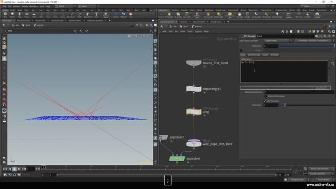Viewport: 336px width, 189px height.
Task: Open the network editor Tools menu
Action: (x=190, y=31)
